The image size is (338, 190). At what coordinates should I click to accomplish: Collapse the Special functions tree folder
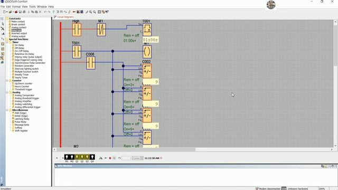click(x=7, y=40)
